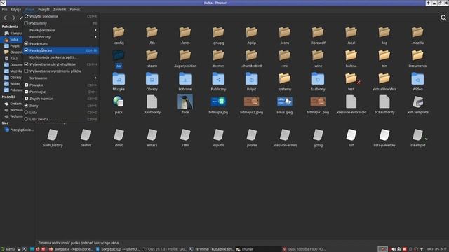Go forward with the forward arrow

point(13,17)
